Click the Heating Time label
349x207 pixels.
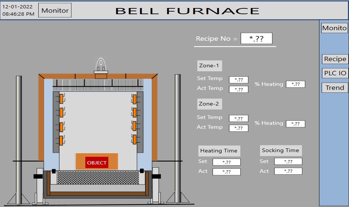pyautogui.click(x=219, y=151)
